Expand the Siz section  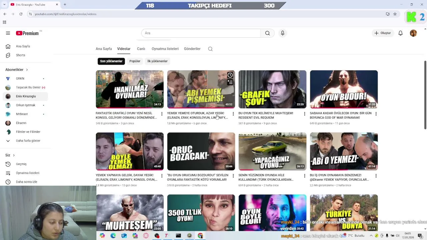pos(10,155)
